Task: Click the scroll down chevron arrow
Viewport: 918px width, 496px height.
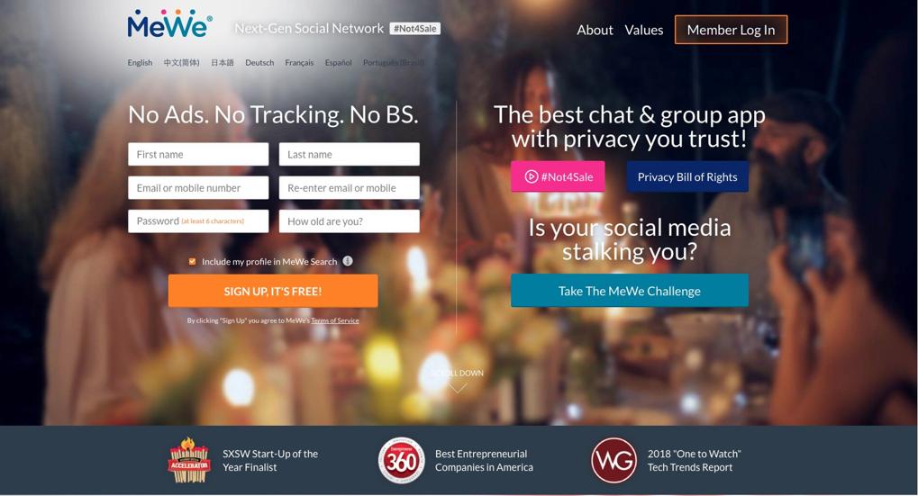Action: coord(457,388)
